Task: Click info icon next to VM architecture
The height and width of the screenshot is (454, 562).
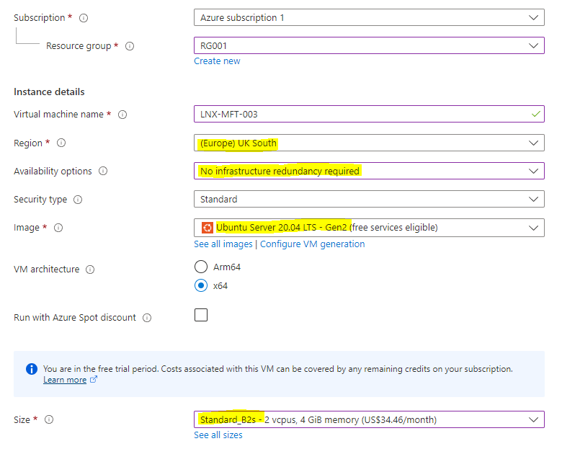Action: coord(90,270)
